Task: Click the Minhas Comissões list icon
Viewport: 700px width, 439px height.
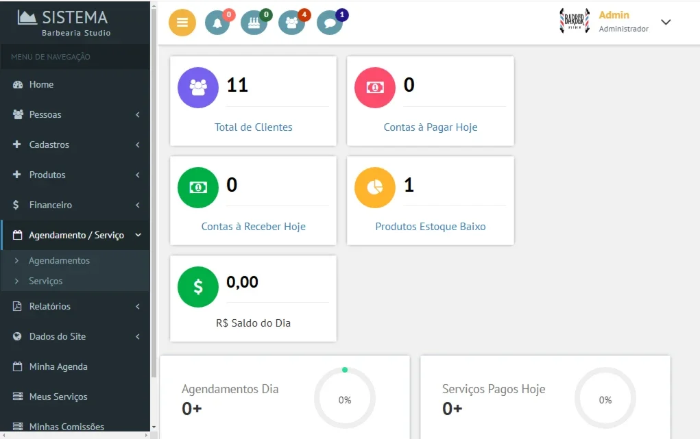Action: [18, 426]
